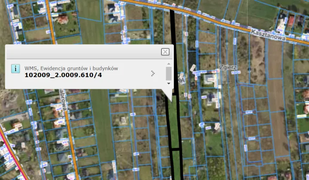Viewport: 309px width, 180px height.
Task: Click the Zgierz map label
Action: pos(228,67)
